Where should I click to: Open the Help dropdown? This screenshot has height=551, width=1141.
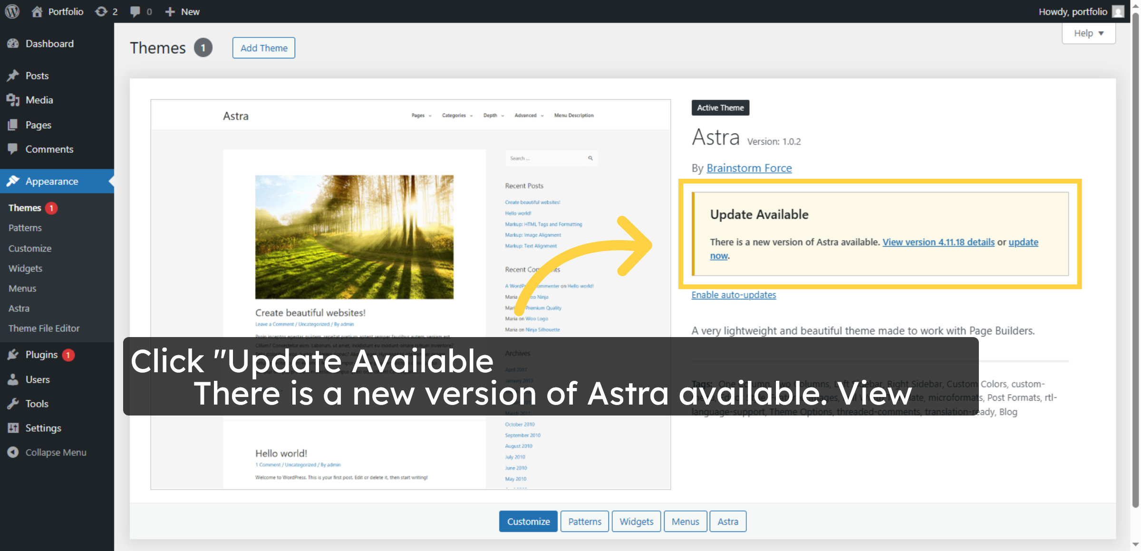(1088, 33)
